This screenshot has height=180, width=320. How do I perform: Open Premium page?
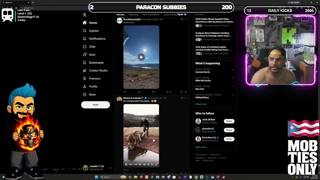coord(91,78)
